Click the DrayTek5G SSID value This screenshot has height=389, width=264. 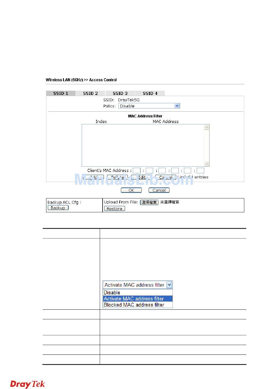[x=129, y=100]
